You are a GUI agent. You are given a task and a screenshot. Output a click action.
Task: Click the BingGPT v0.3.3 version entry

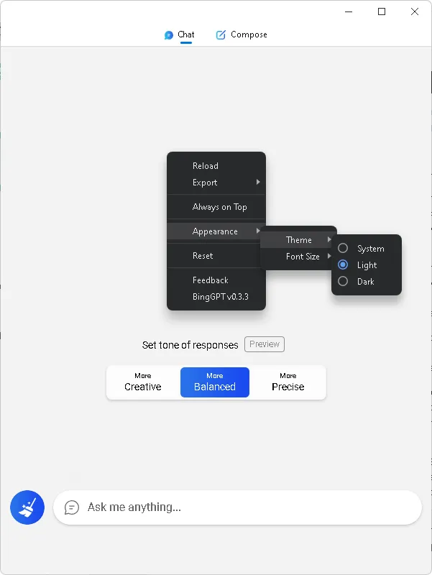coord(220,297)
